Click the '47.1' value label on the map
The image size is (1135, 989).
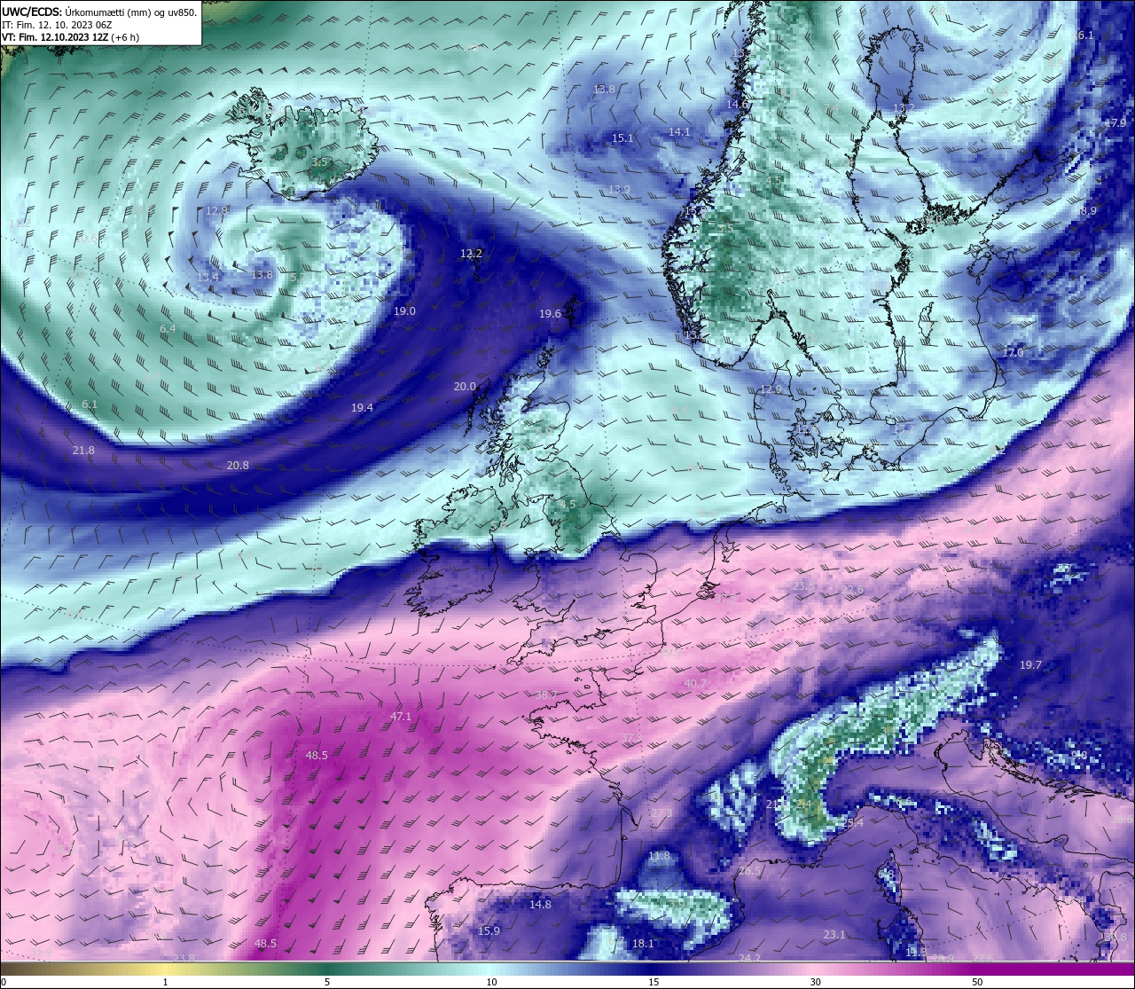(x=401, y=717)
